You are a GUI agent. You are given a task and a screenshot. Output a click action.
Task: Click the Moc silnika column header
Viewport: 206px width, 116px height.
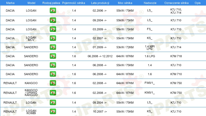pos(125,3)
